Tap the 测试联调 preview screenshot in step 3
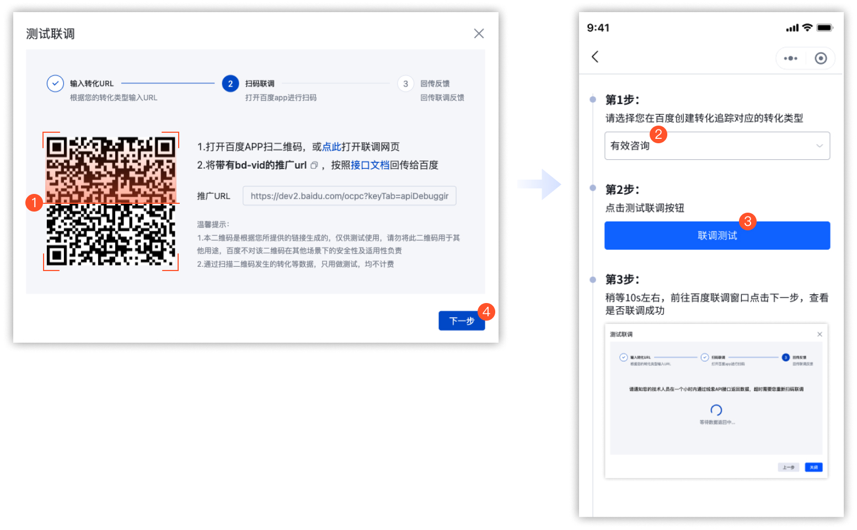 pos(716,401)
